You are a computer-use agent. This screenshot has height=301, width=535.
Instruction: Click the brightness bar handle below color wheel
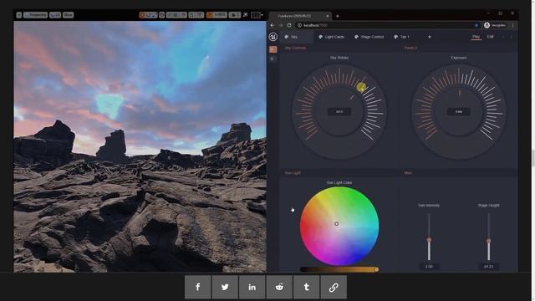(376, 269)
